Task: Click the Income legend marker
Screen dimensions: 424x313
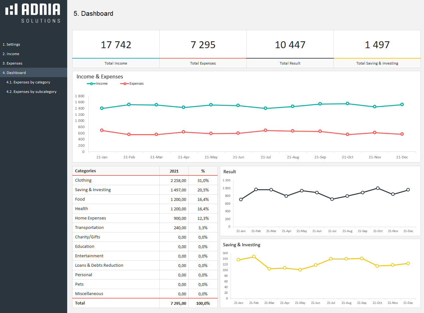Action: (x=91, y=84)
